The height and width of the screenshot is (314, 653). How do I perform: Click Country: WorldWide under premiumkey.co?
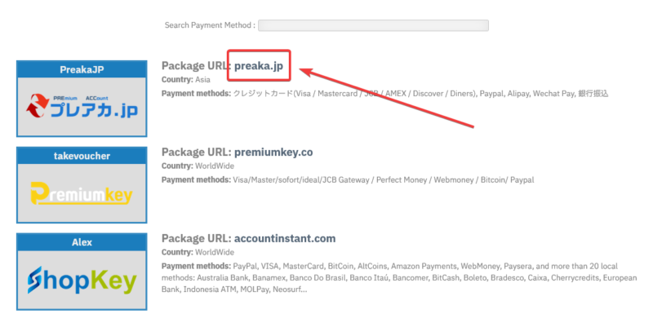click(198, 166)
